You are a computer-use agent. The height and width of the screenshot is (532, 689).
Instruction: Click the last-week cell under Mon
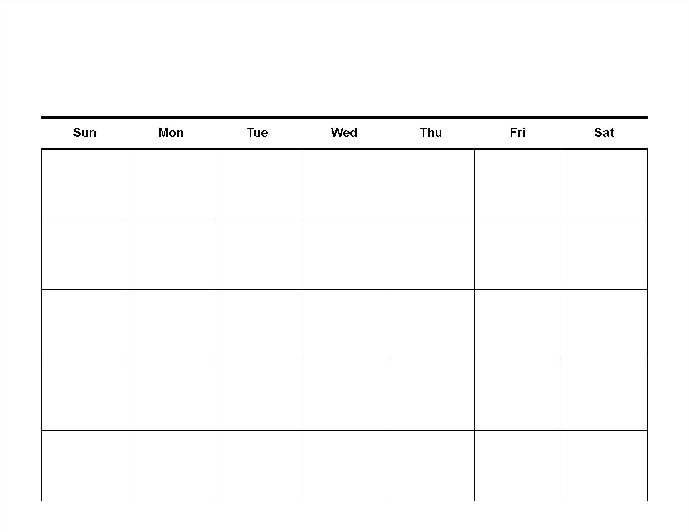pyautogui.click(x=171, y=466)
